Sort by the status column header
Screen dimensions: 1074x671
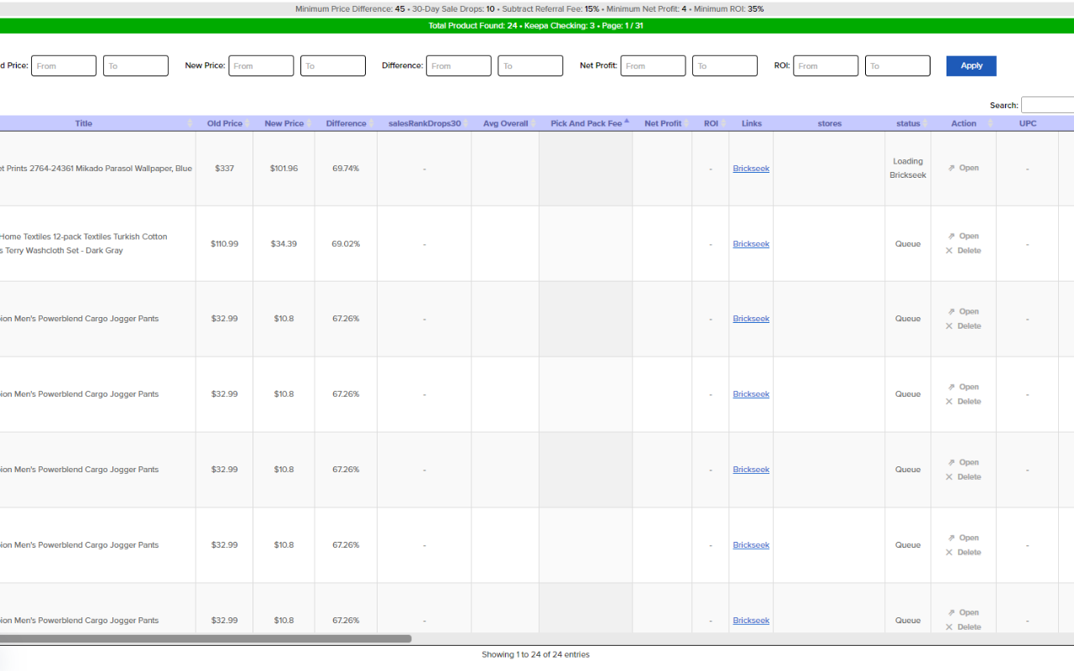click(908, 123)
